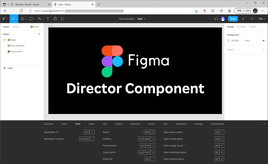This screenshot has height=164, width=268.
Task: Switch to the Assets tab
Action: pos(15,27)
